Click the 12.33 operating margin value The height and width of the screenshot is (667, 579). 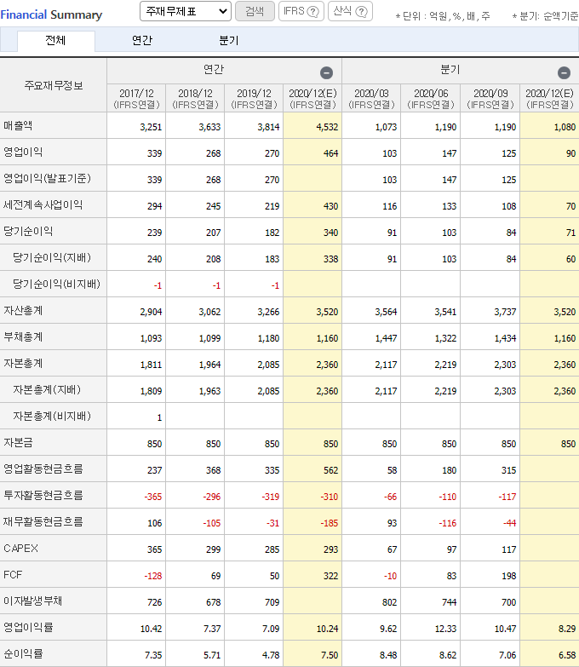tap(445, 629)
